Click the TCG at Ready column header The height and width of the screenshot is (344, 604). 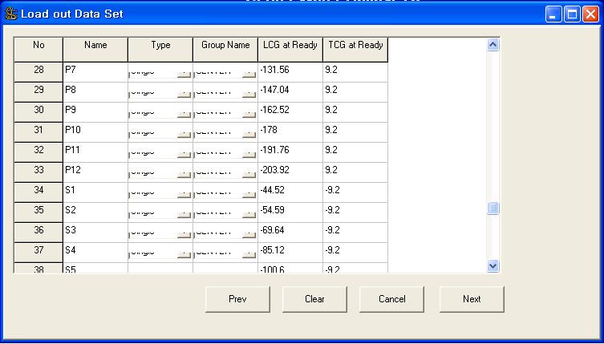tap(355, 46)
